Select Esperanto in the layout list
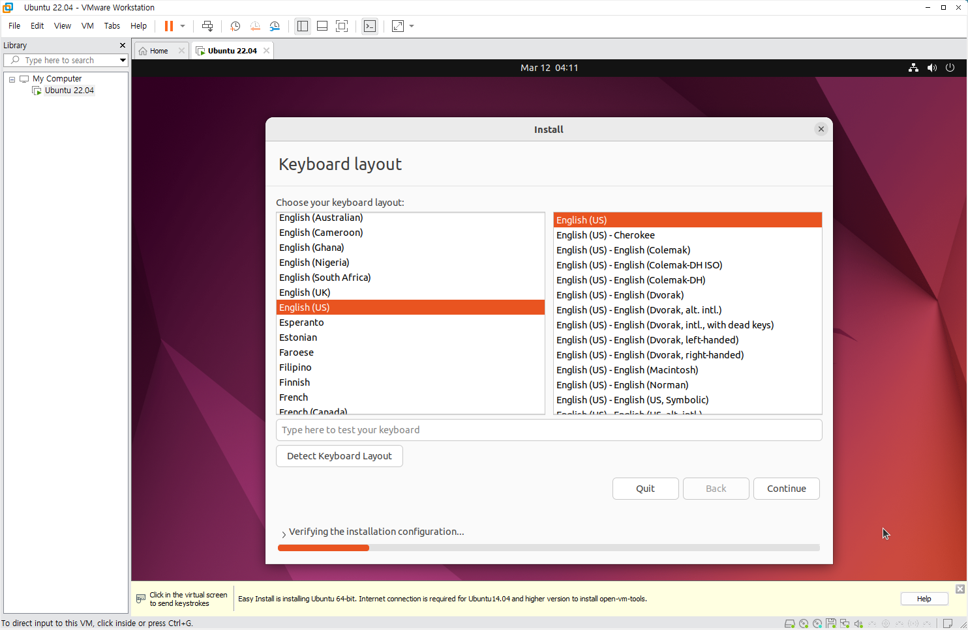968x630 pixels. click(x=410, y=322)
